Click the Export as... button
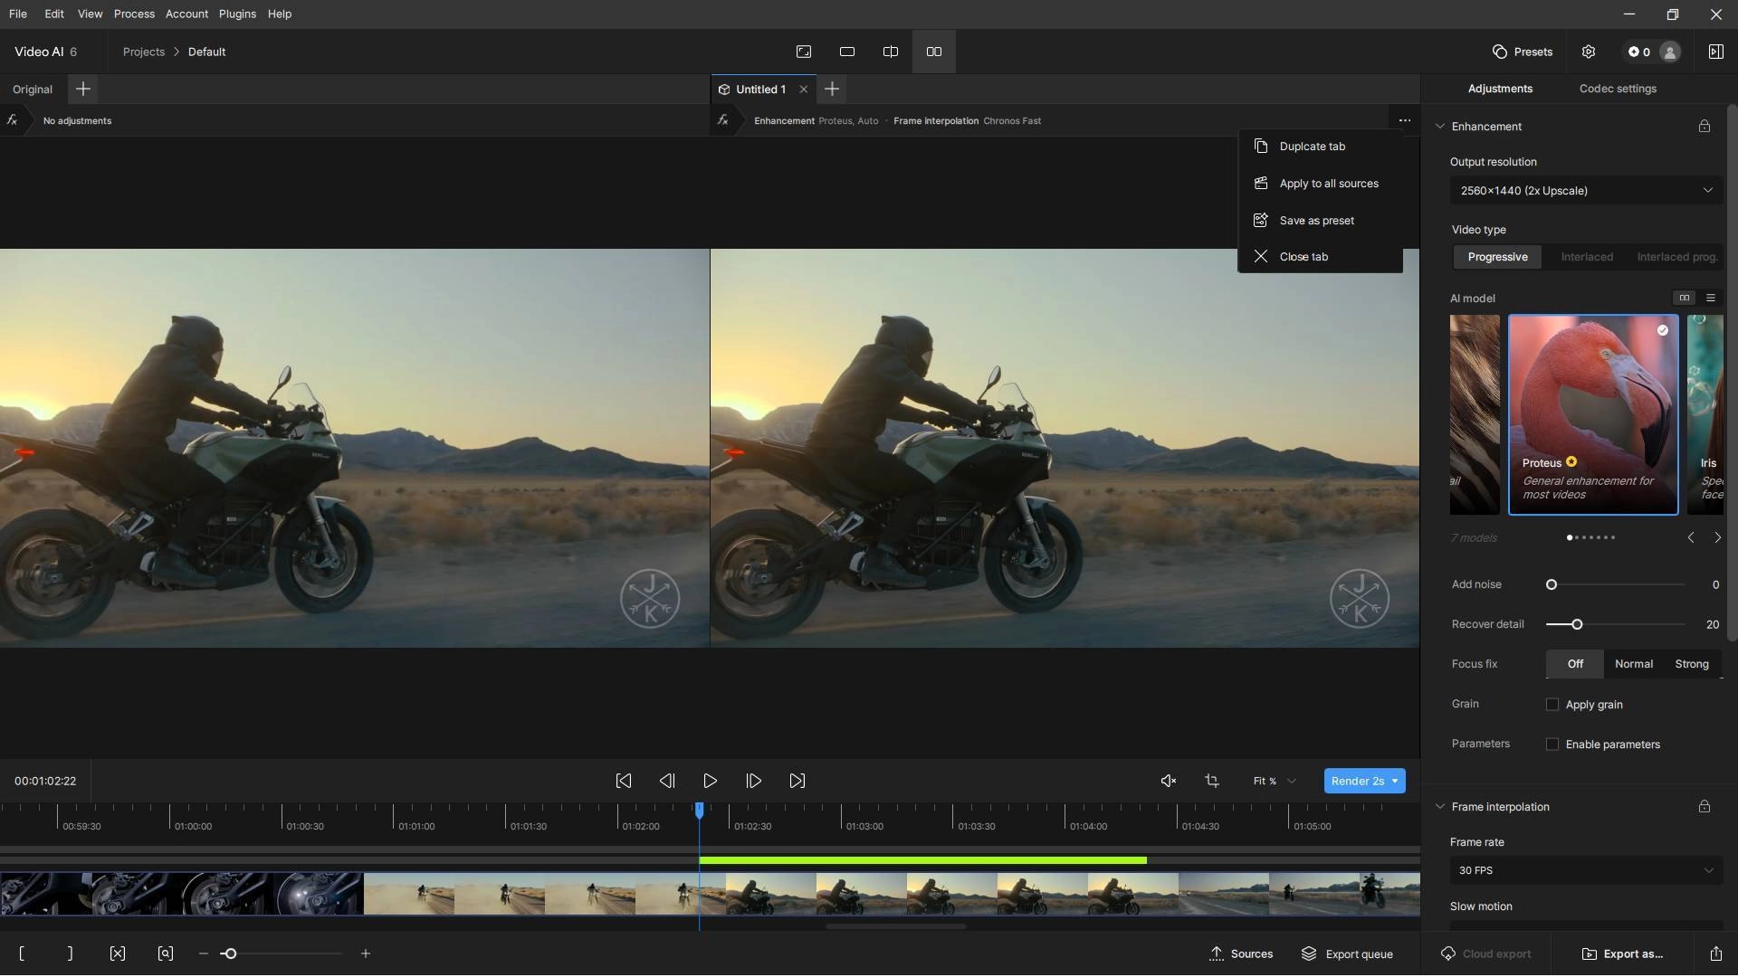This screenshot has height=977, width=1738. click(x=1622, y=954)
